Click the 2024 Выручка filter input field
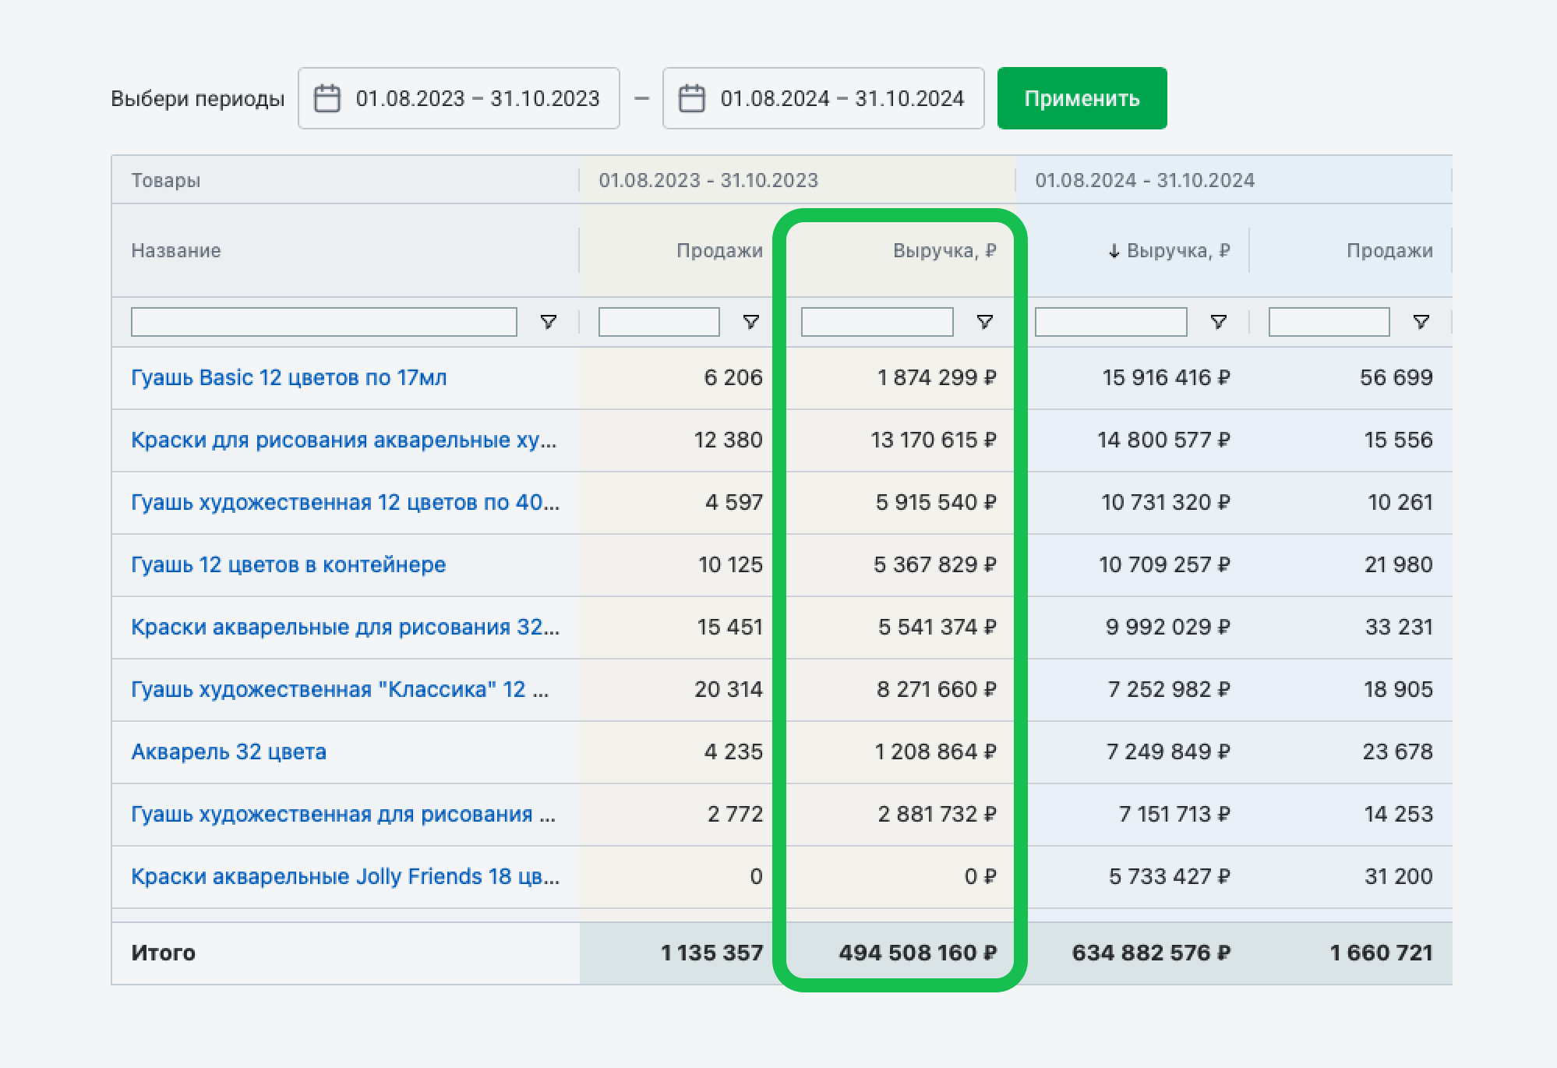 (x=1111, y=322)
